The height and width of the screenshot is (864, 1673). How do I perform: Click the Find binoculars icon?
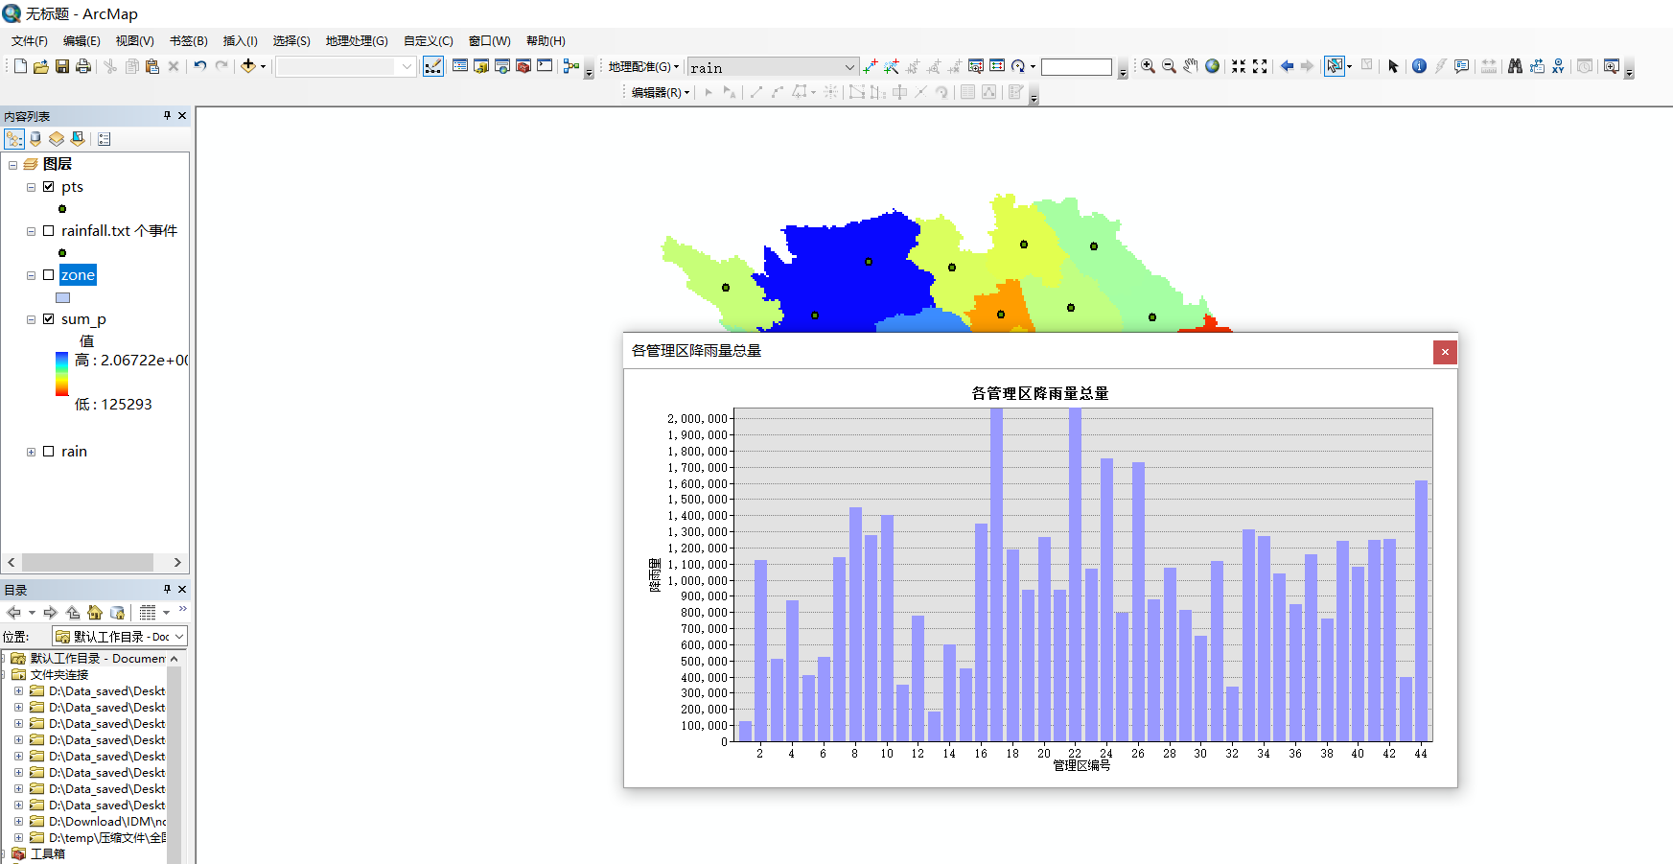point(1515,66)
